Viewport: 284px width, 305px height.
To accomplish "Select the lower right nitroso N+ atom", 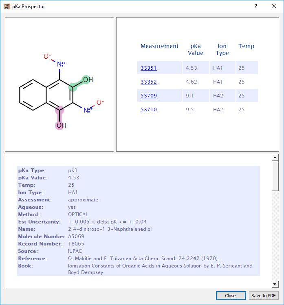I will click(x=87, y=110).
